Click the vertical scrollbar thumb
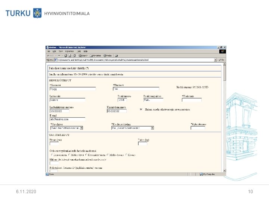Image resolution: width=269 pixels, height=201 pixels. [224, 73]
